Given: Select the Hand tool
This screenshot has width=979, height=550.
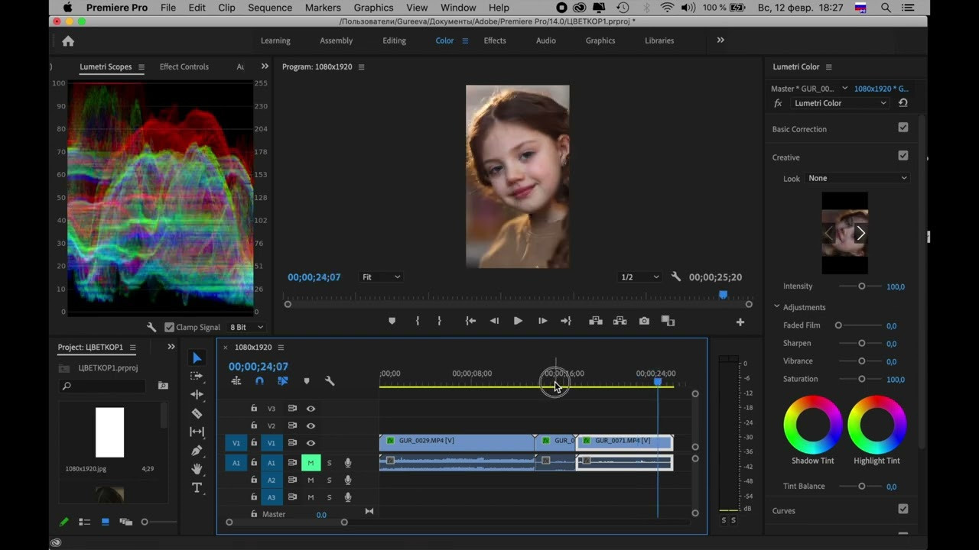Looking at the screenshot, I should coord(197,469).
